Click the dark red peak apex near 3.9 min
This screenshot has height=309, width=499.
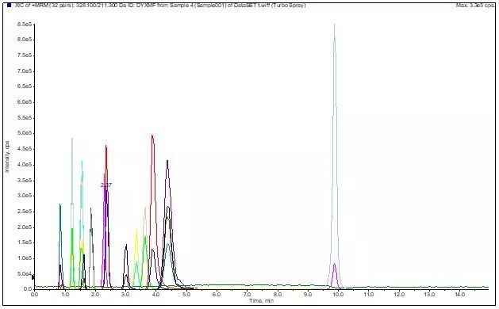point(152,136)
